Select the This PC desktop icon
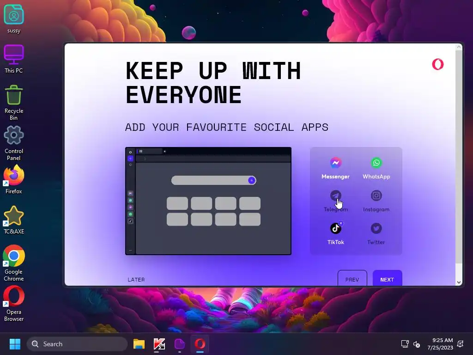This screenshot has height=355, width=473. (x=13, y=59)
